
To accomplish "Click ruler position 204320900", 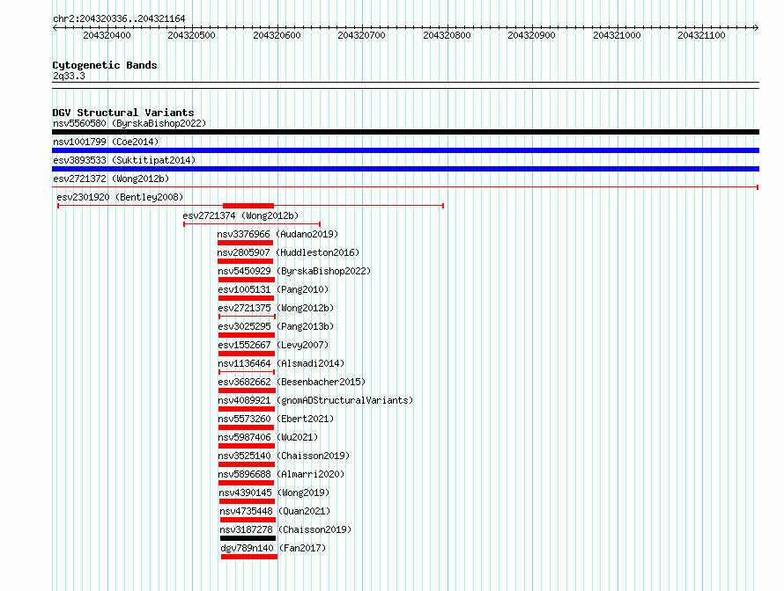I will (x=531, y=35).
